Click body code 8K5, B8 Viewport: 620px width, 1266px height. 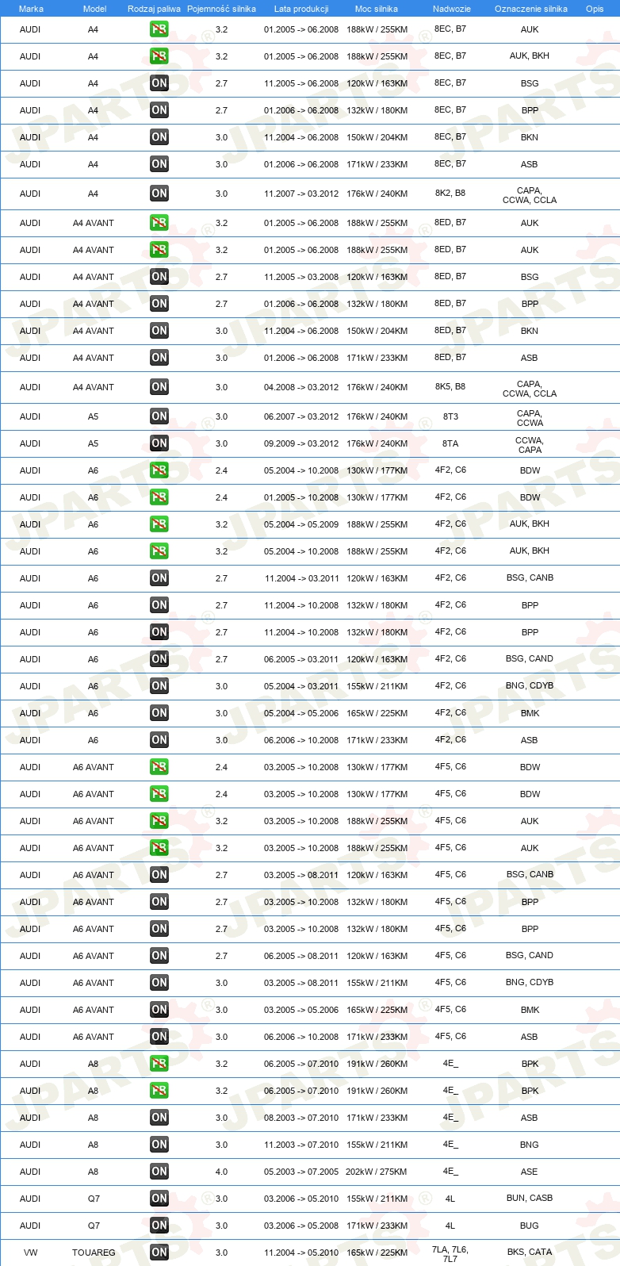click(x=450, y=386)
